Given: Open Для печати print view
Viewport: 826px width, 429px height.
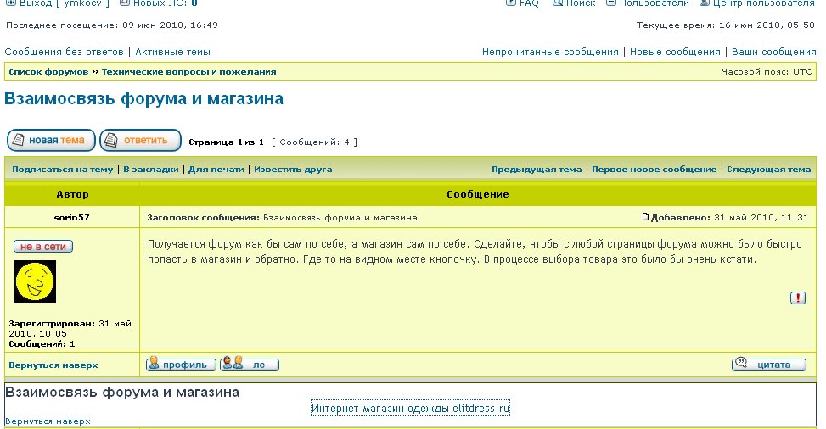Looking at the screenshot, I should (x=216, y=170).
